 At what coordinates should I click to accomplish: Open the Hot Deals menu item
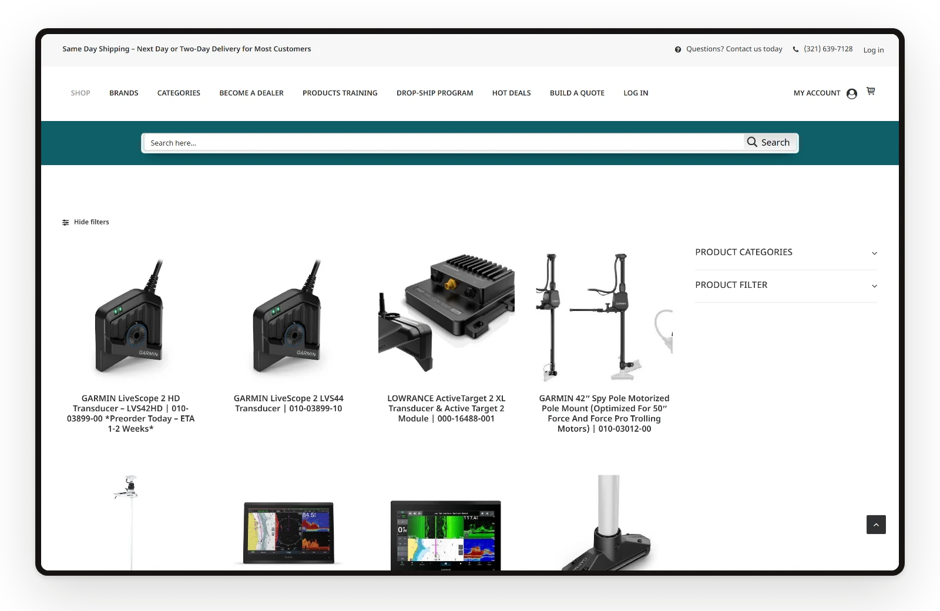pos(512,93)
